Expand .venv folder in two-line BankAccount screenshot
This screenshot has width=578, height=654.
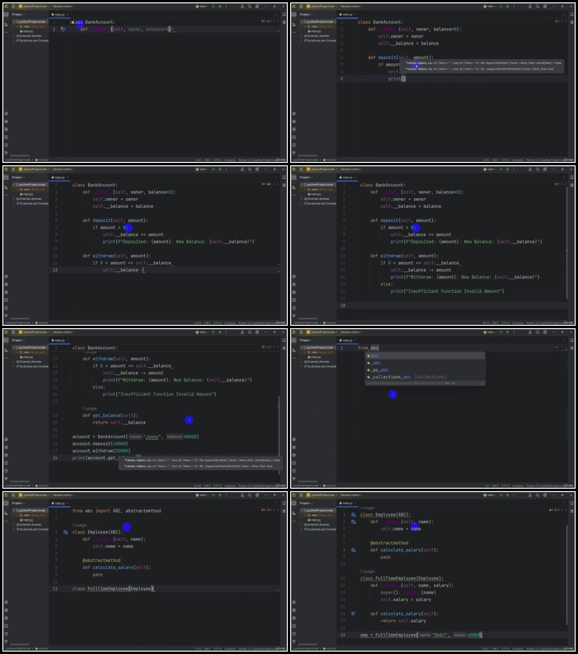click(18, 27)
